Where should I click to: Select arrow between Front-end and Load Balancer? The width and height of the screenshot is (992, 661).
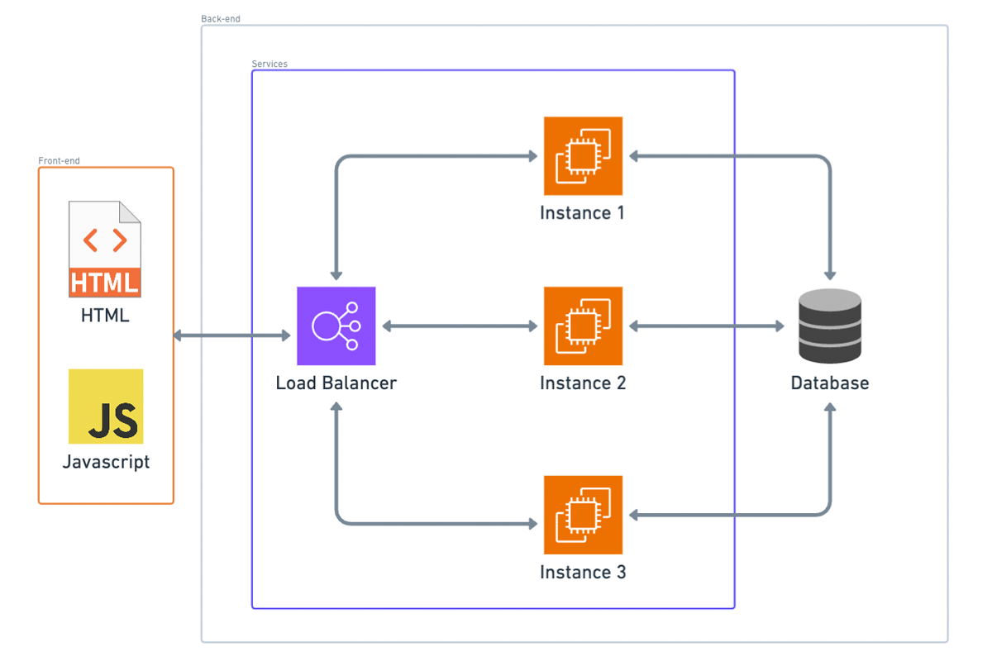231,335
